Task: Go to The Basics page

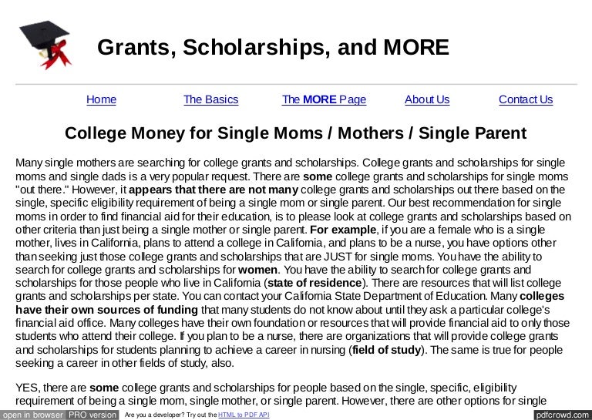Action: coord(210,99)
